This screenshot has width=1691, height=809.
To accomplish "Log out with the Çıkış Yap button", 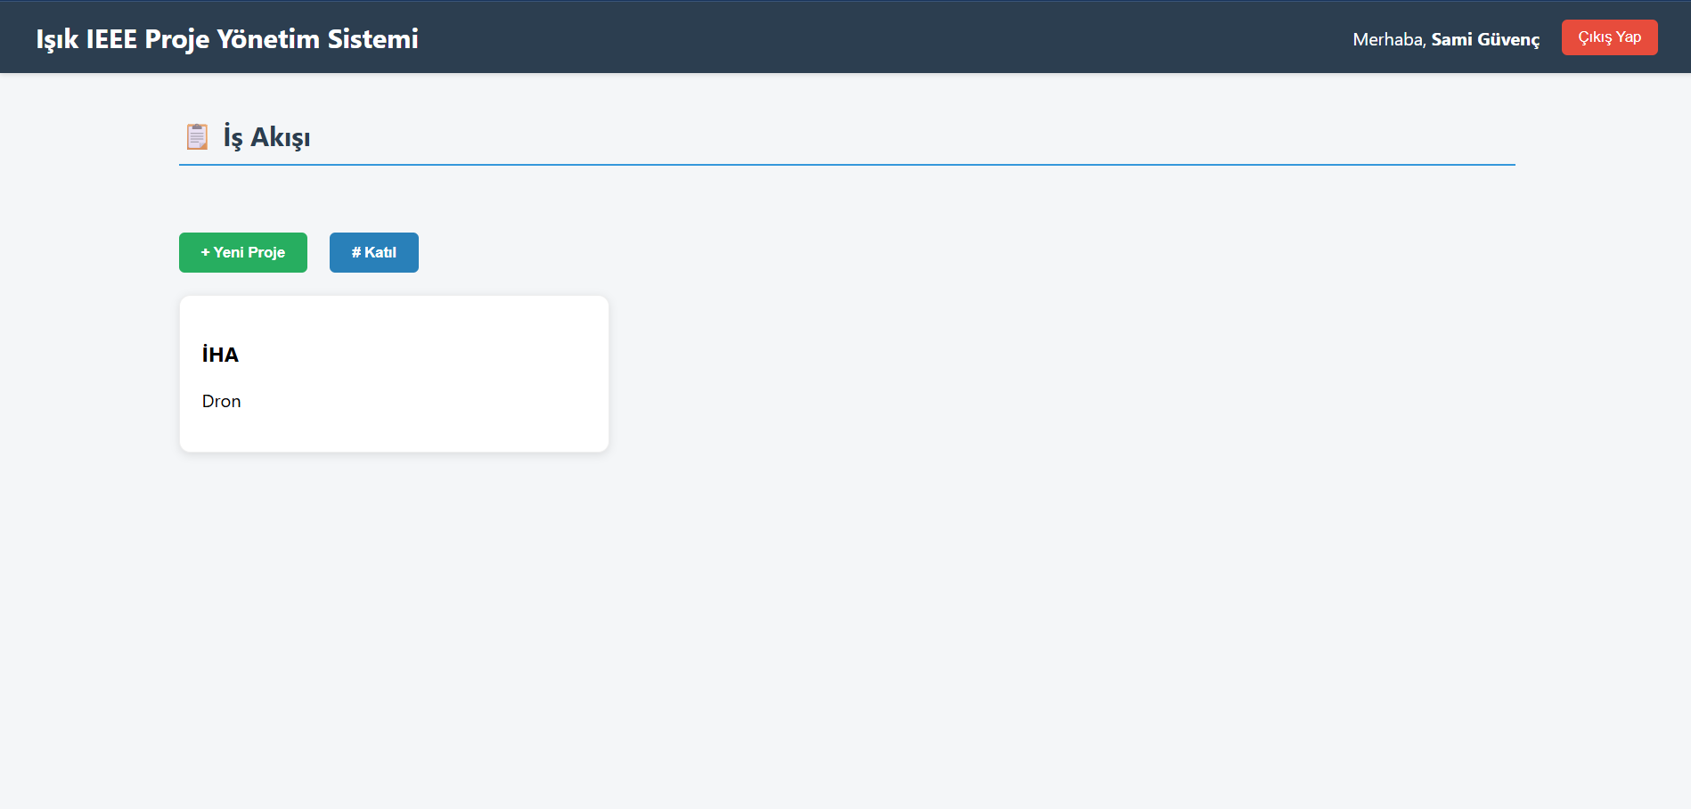I will coord(1609,37).
